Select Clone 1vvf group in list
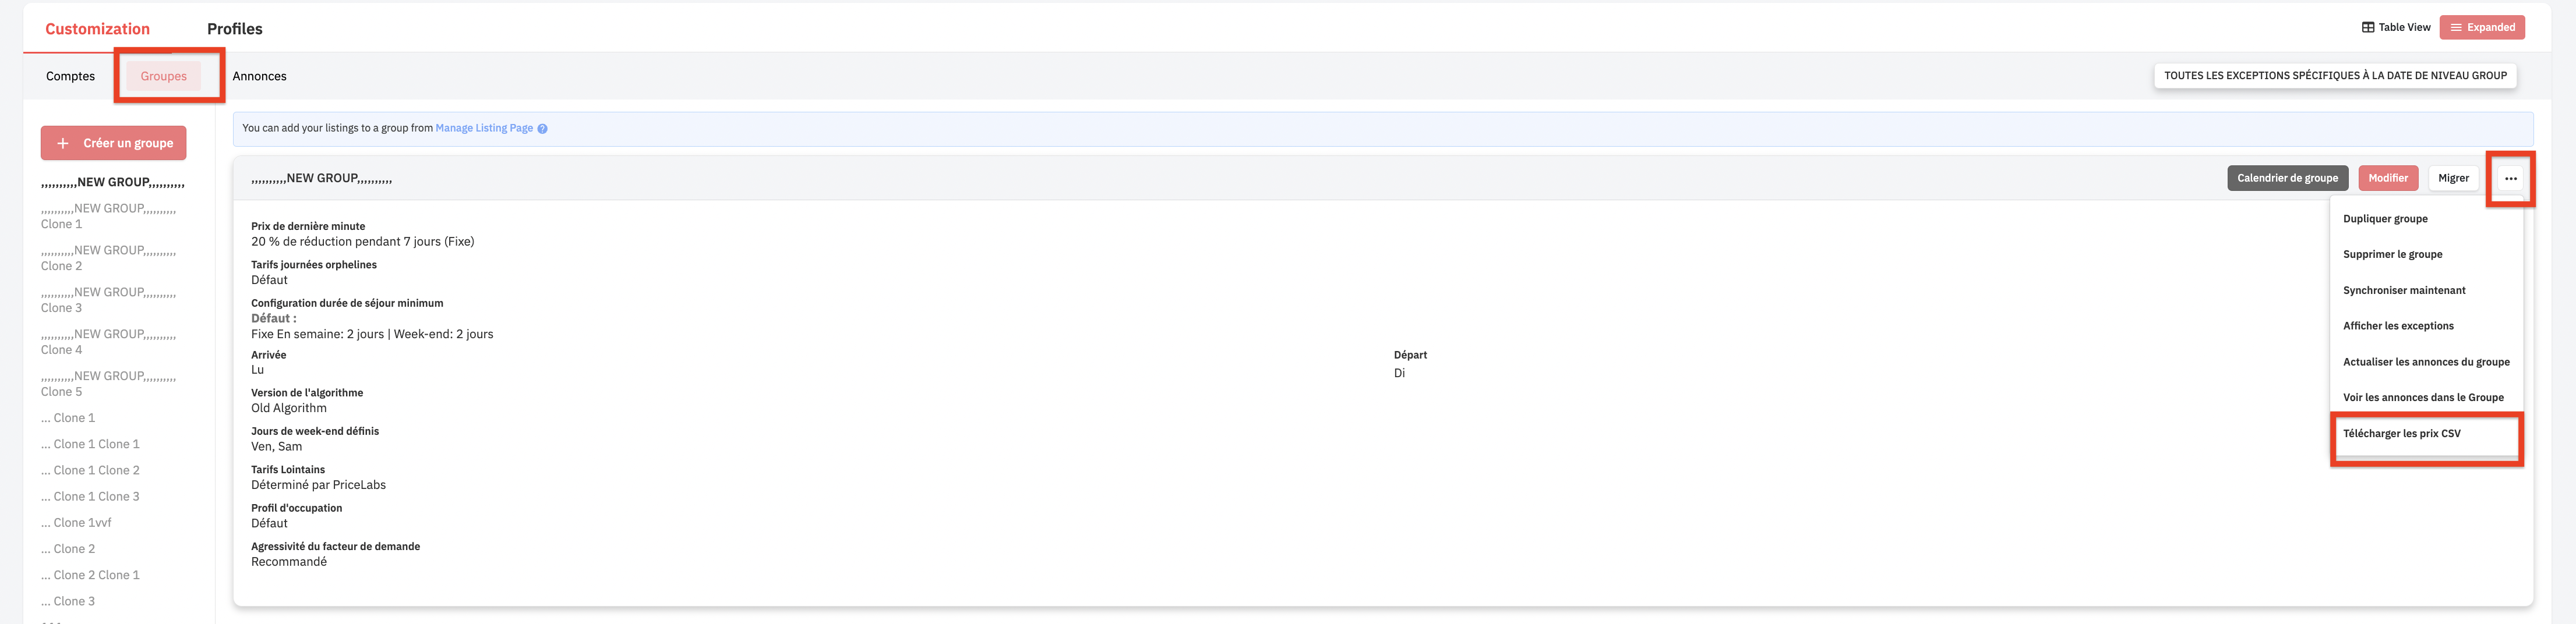2576x624 pixels. pos(76,522)
